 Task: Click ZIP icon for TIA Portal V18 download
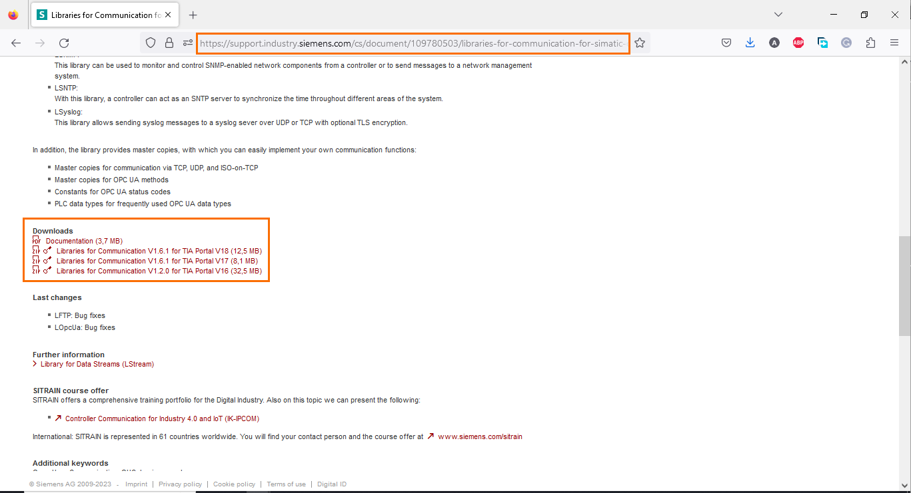pyautogui.click(x=37, y=251)
